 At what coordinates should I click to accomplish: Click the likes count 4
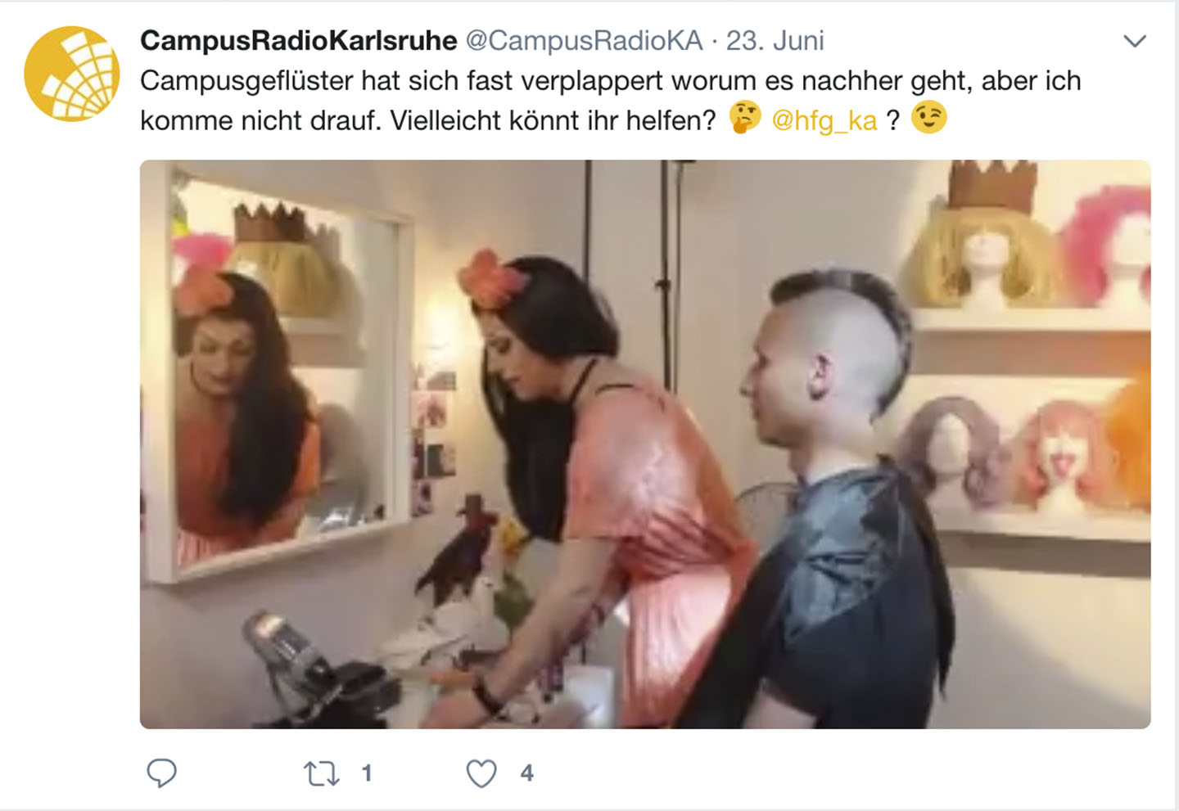(x=526, y=773)
